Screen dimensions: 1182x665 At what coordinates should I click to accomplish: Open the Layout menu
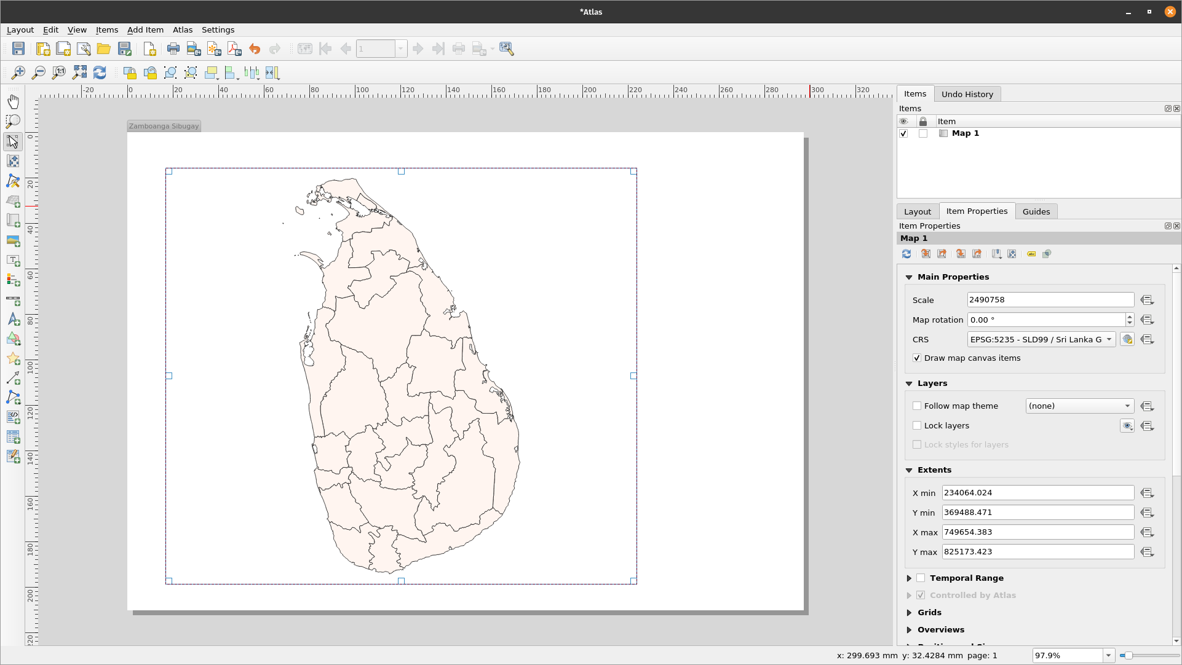pyautogui.click(x=20, y=30)
